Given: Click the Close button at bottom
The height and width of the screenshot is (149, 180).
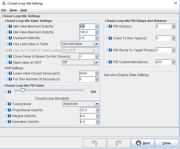Looking at the screenshot, I should pos(166,143).
